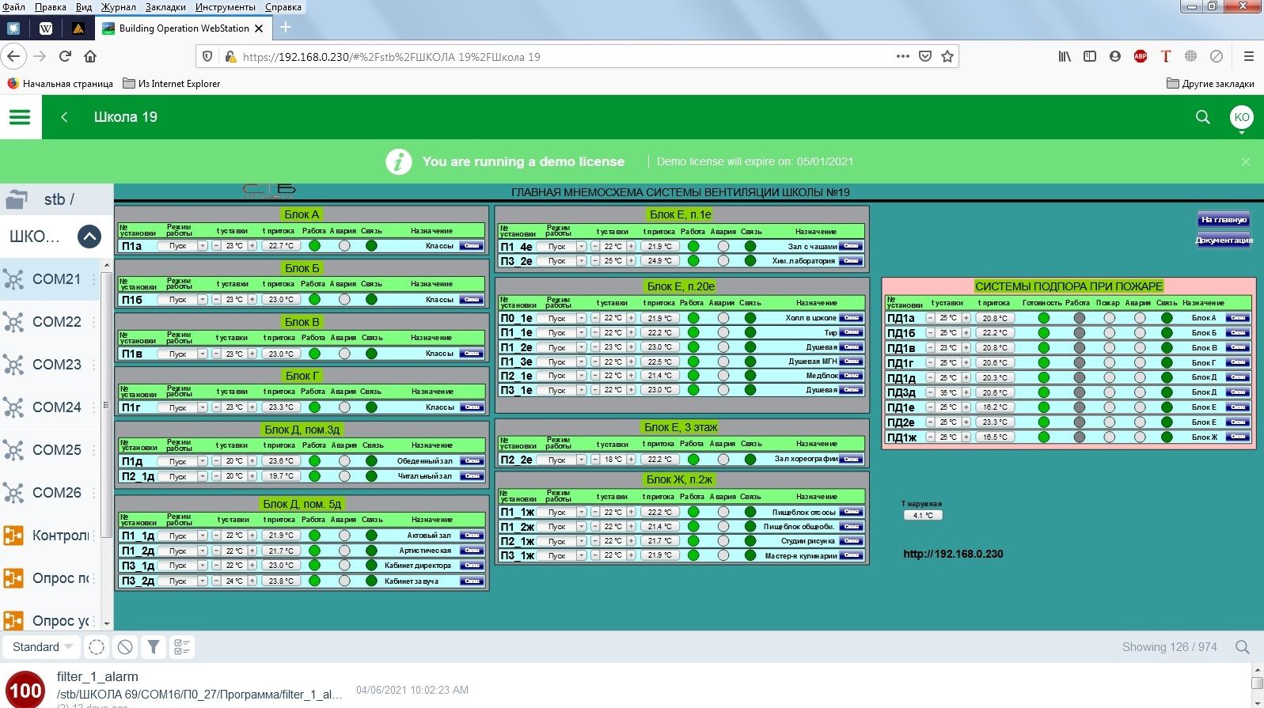Click the checklist icon in alarm toolbar
Screen dimensions: 1264x708
(x=182, y=647)
